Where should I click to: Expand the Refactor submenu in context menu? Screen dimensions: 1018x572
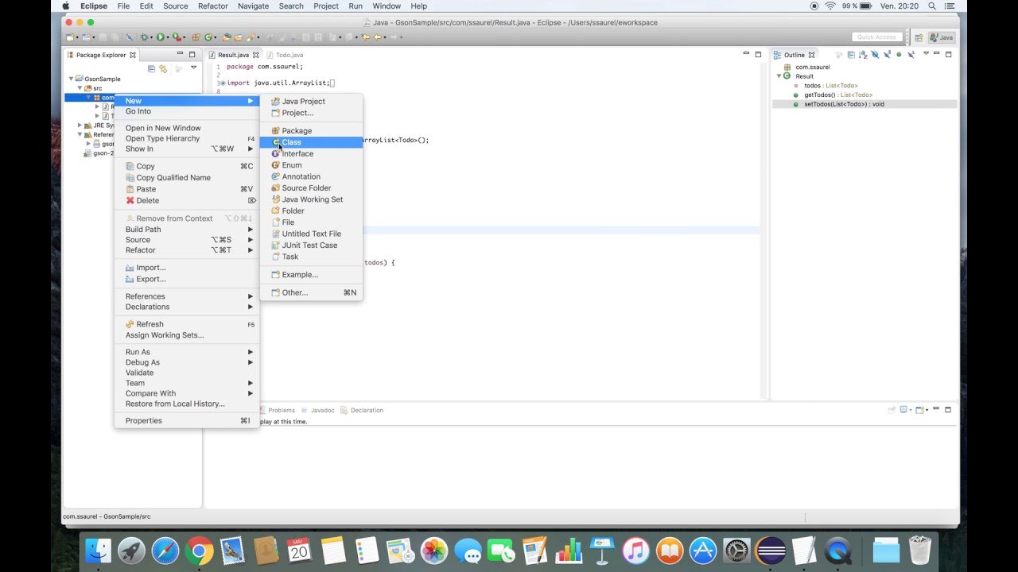click(x=187, y=250)
